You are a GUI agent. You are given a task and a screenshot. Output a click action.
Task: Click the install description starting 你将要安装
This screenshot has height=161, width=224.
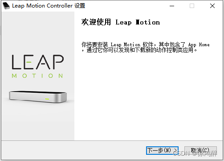(145, 47)
